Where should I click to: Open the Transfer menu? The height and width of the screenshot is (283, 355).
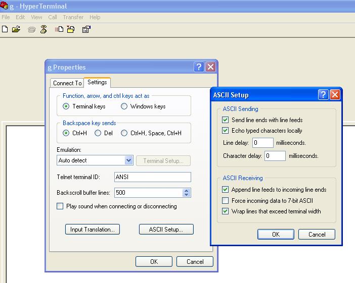pos(73,17)
